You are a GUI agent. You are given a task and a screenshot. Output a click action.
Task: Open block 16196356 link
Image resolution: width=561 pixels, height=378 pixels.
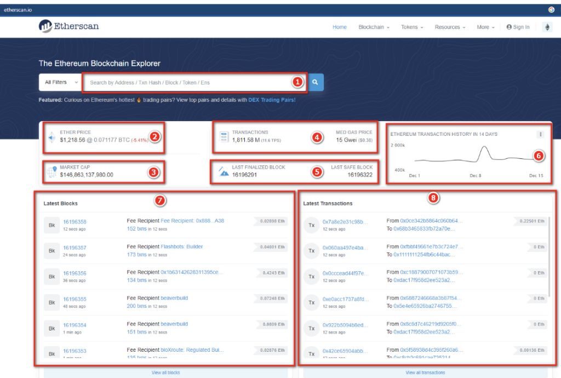coord(75,273)
